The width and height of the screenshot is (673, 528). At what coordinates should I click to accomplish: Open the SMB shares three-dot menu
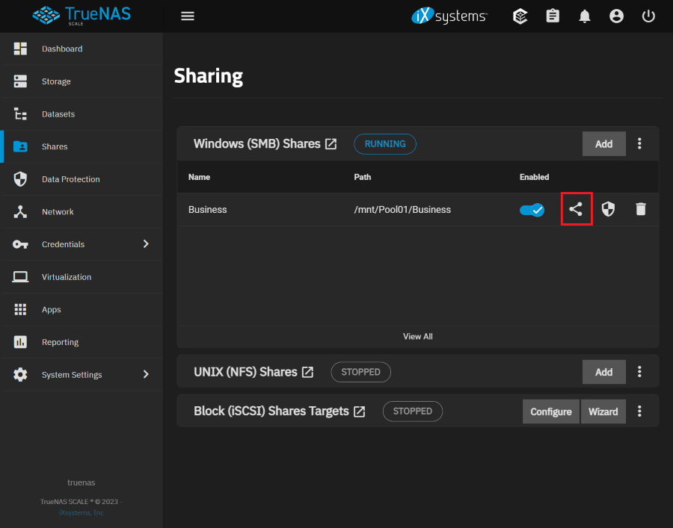639,143
